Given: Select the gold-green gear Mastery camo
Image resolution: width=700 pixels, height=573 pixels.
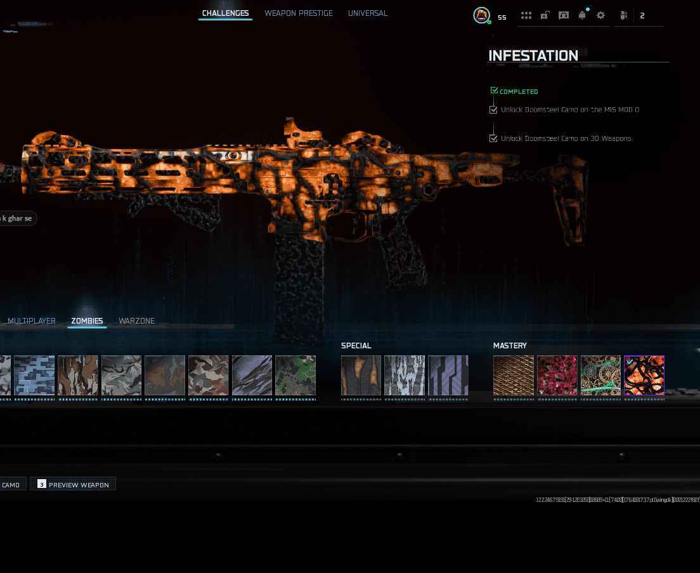Looking at the screenshot, I should point(600,375).
